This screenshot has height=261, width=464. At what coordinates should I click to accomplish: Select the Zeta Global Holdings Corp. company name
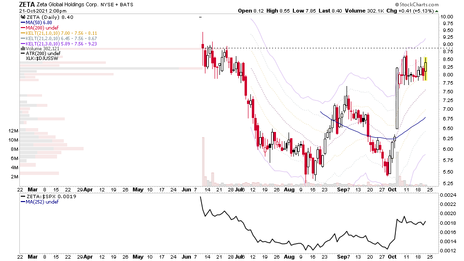pos(67,4)
